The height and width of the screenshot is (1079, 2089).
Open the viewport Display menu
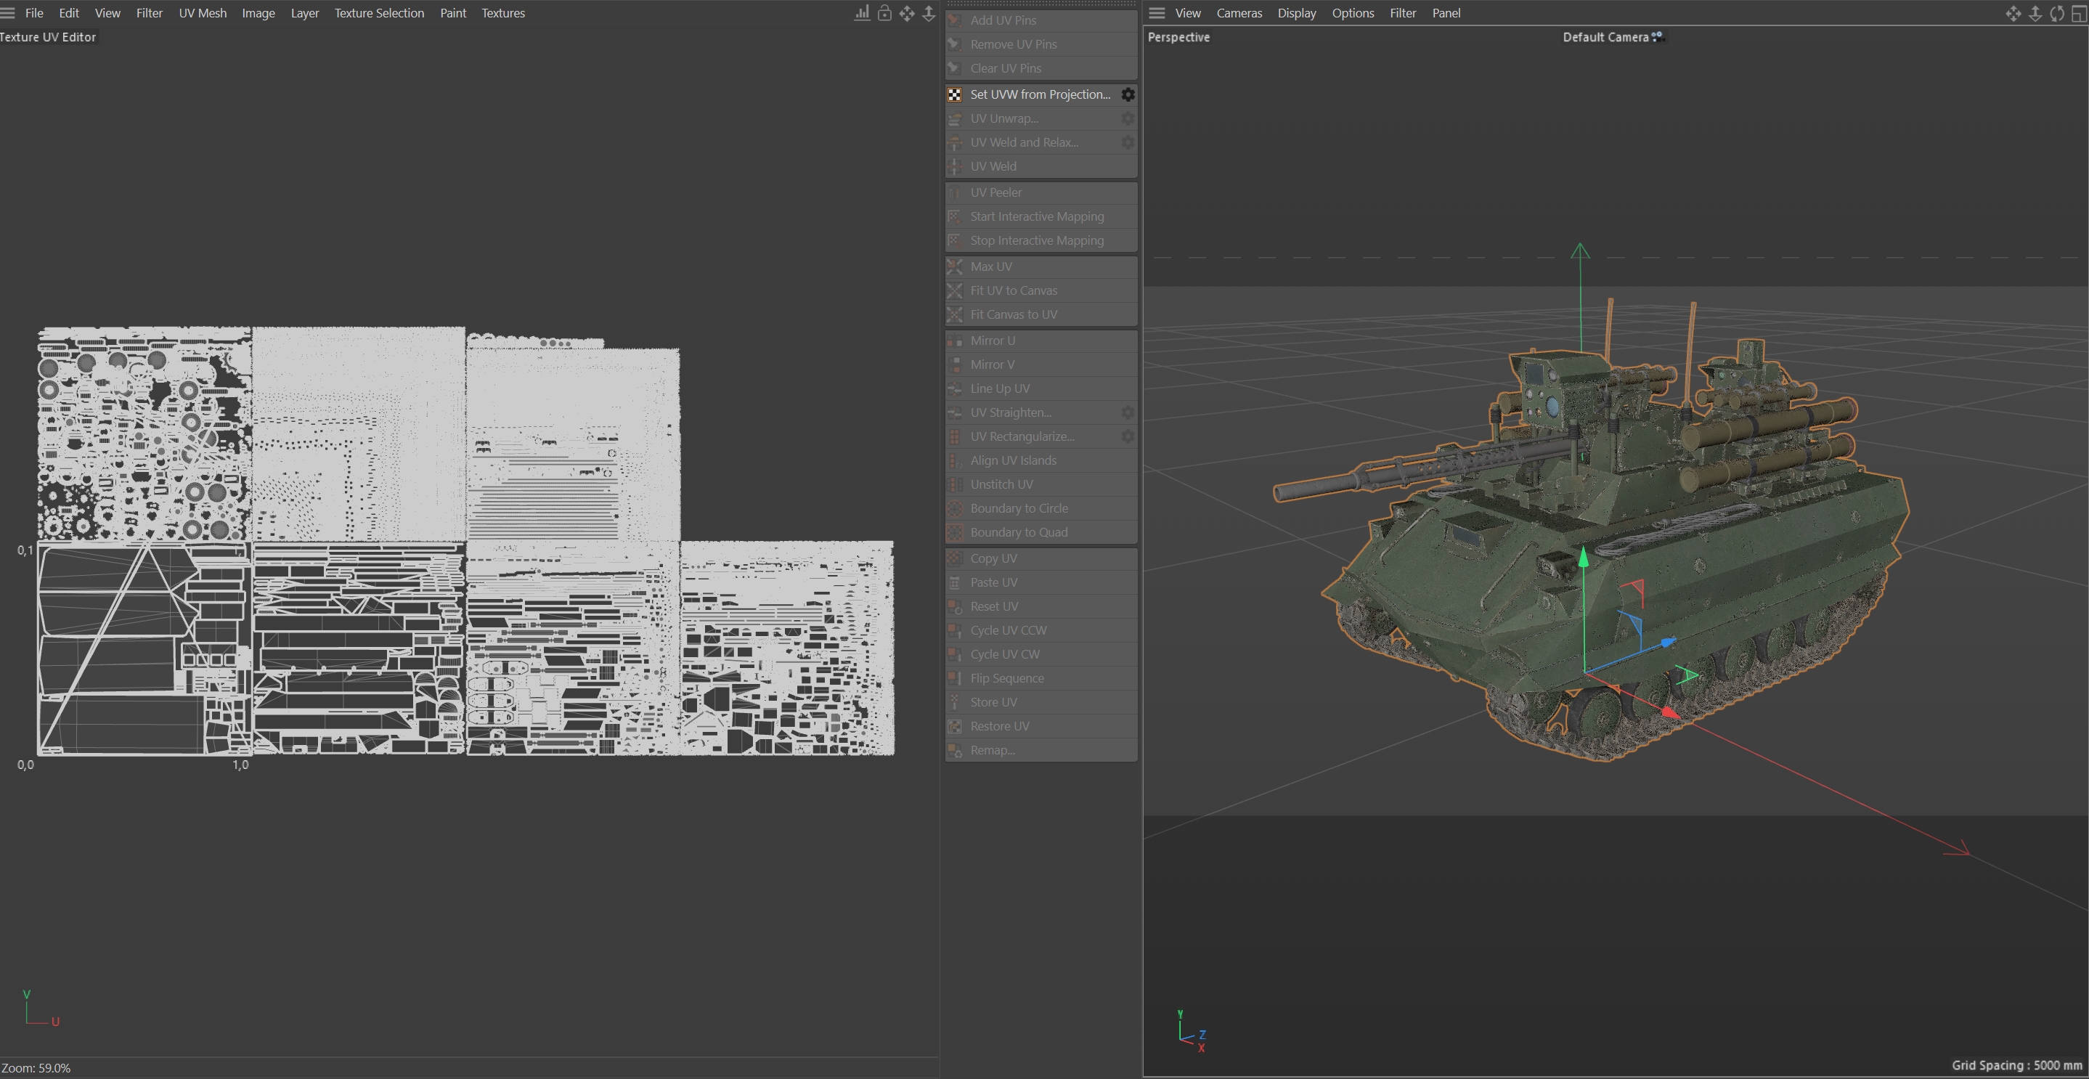click(x=1296, y=13)
